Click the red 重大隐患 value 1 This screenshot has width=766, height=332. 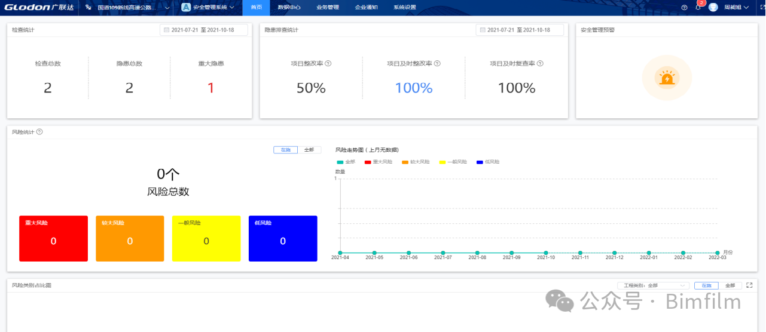210,88
